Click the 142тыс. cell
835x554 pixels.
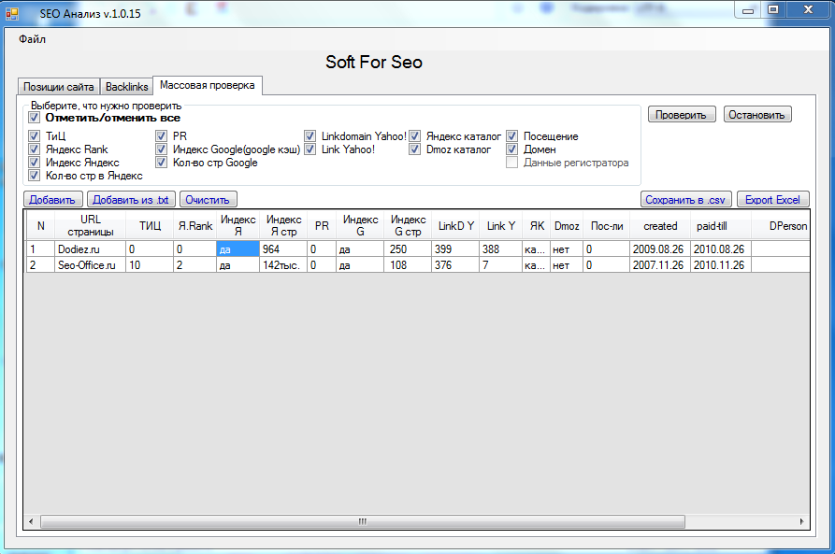tap(283, 265)
